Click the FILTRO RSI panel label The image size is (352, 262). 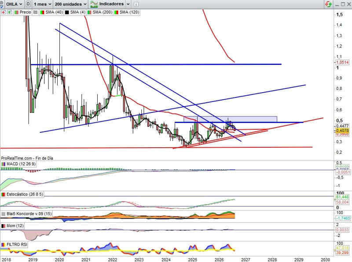click(x=17, y=244)
